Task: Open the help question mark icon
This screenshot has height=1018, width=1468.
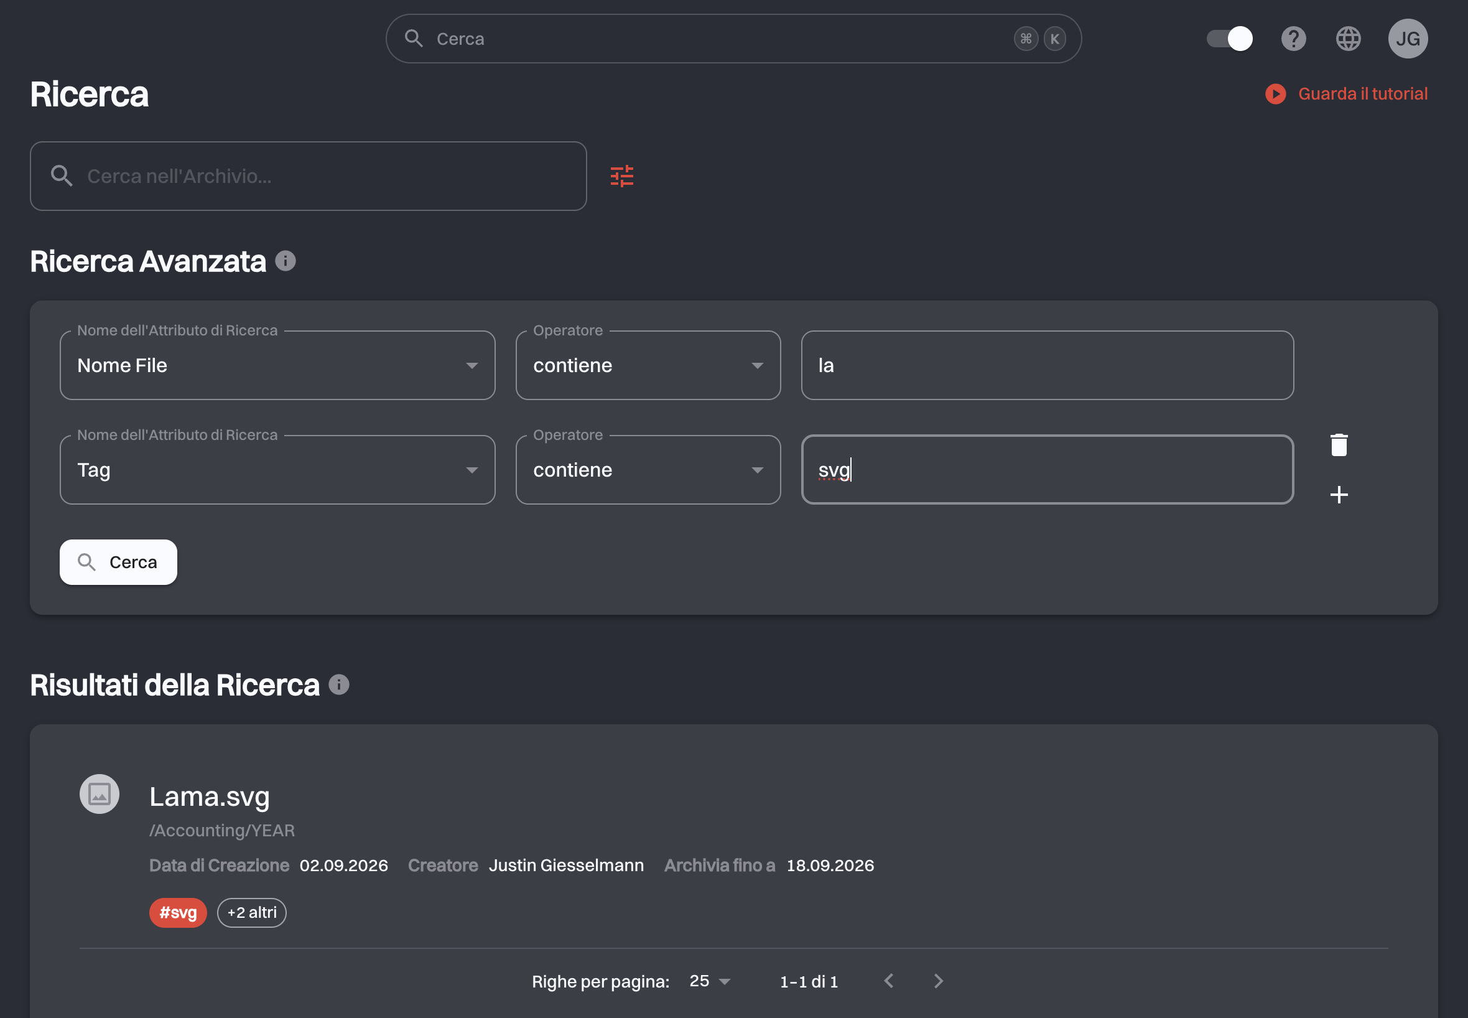Action: [x=1293, y=39]
